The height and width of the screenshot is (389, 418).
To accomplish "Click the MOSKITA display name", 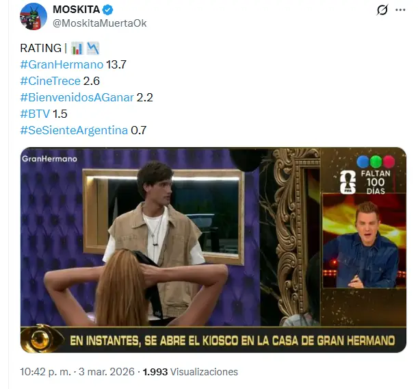I will click(x=76, y=10).
